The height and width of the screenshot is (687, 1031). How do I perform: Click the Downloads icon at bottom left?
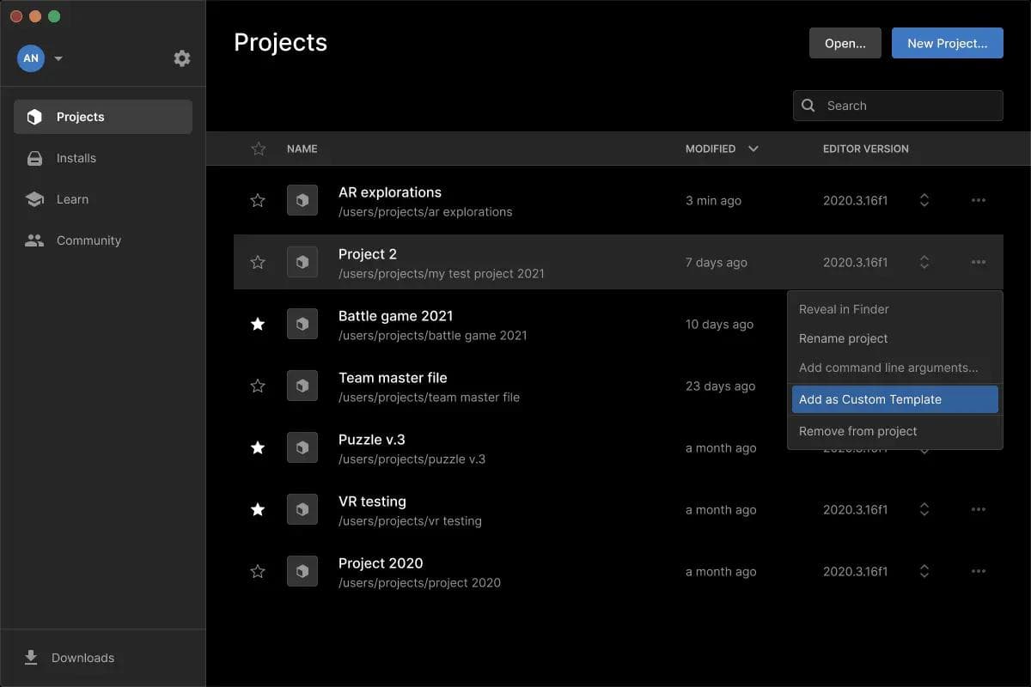click(x=31, y=657)
